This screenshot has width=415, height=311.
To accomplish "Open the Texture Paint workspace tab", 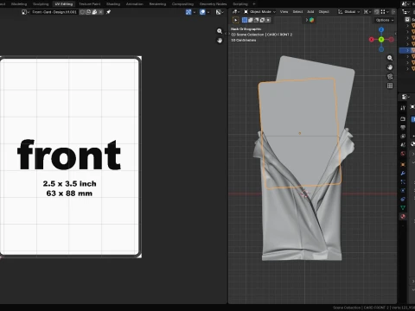I will click(90, 4).
